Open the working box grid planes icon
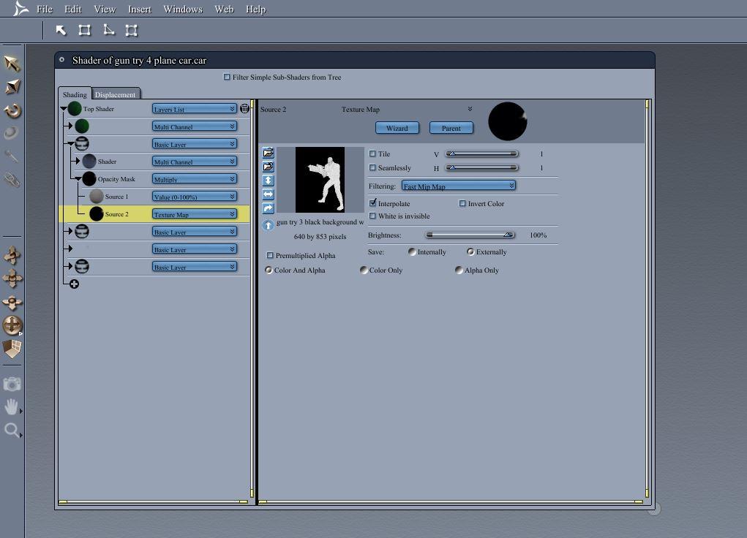747x538 pixels. coord(12,349)
